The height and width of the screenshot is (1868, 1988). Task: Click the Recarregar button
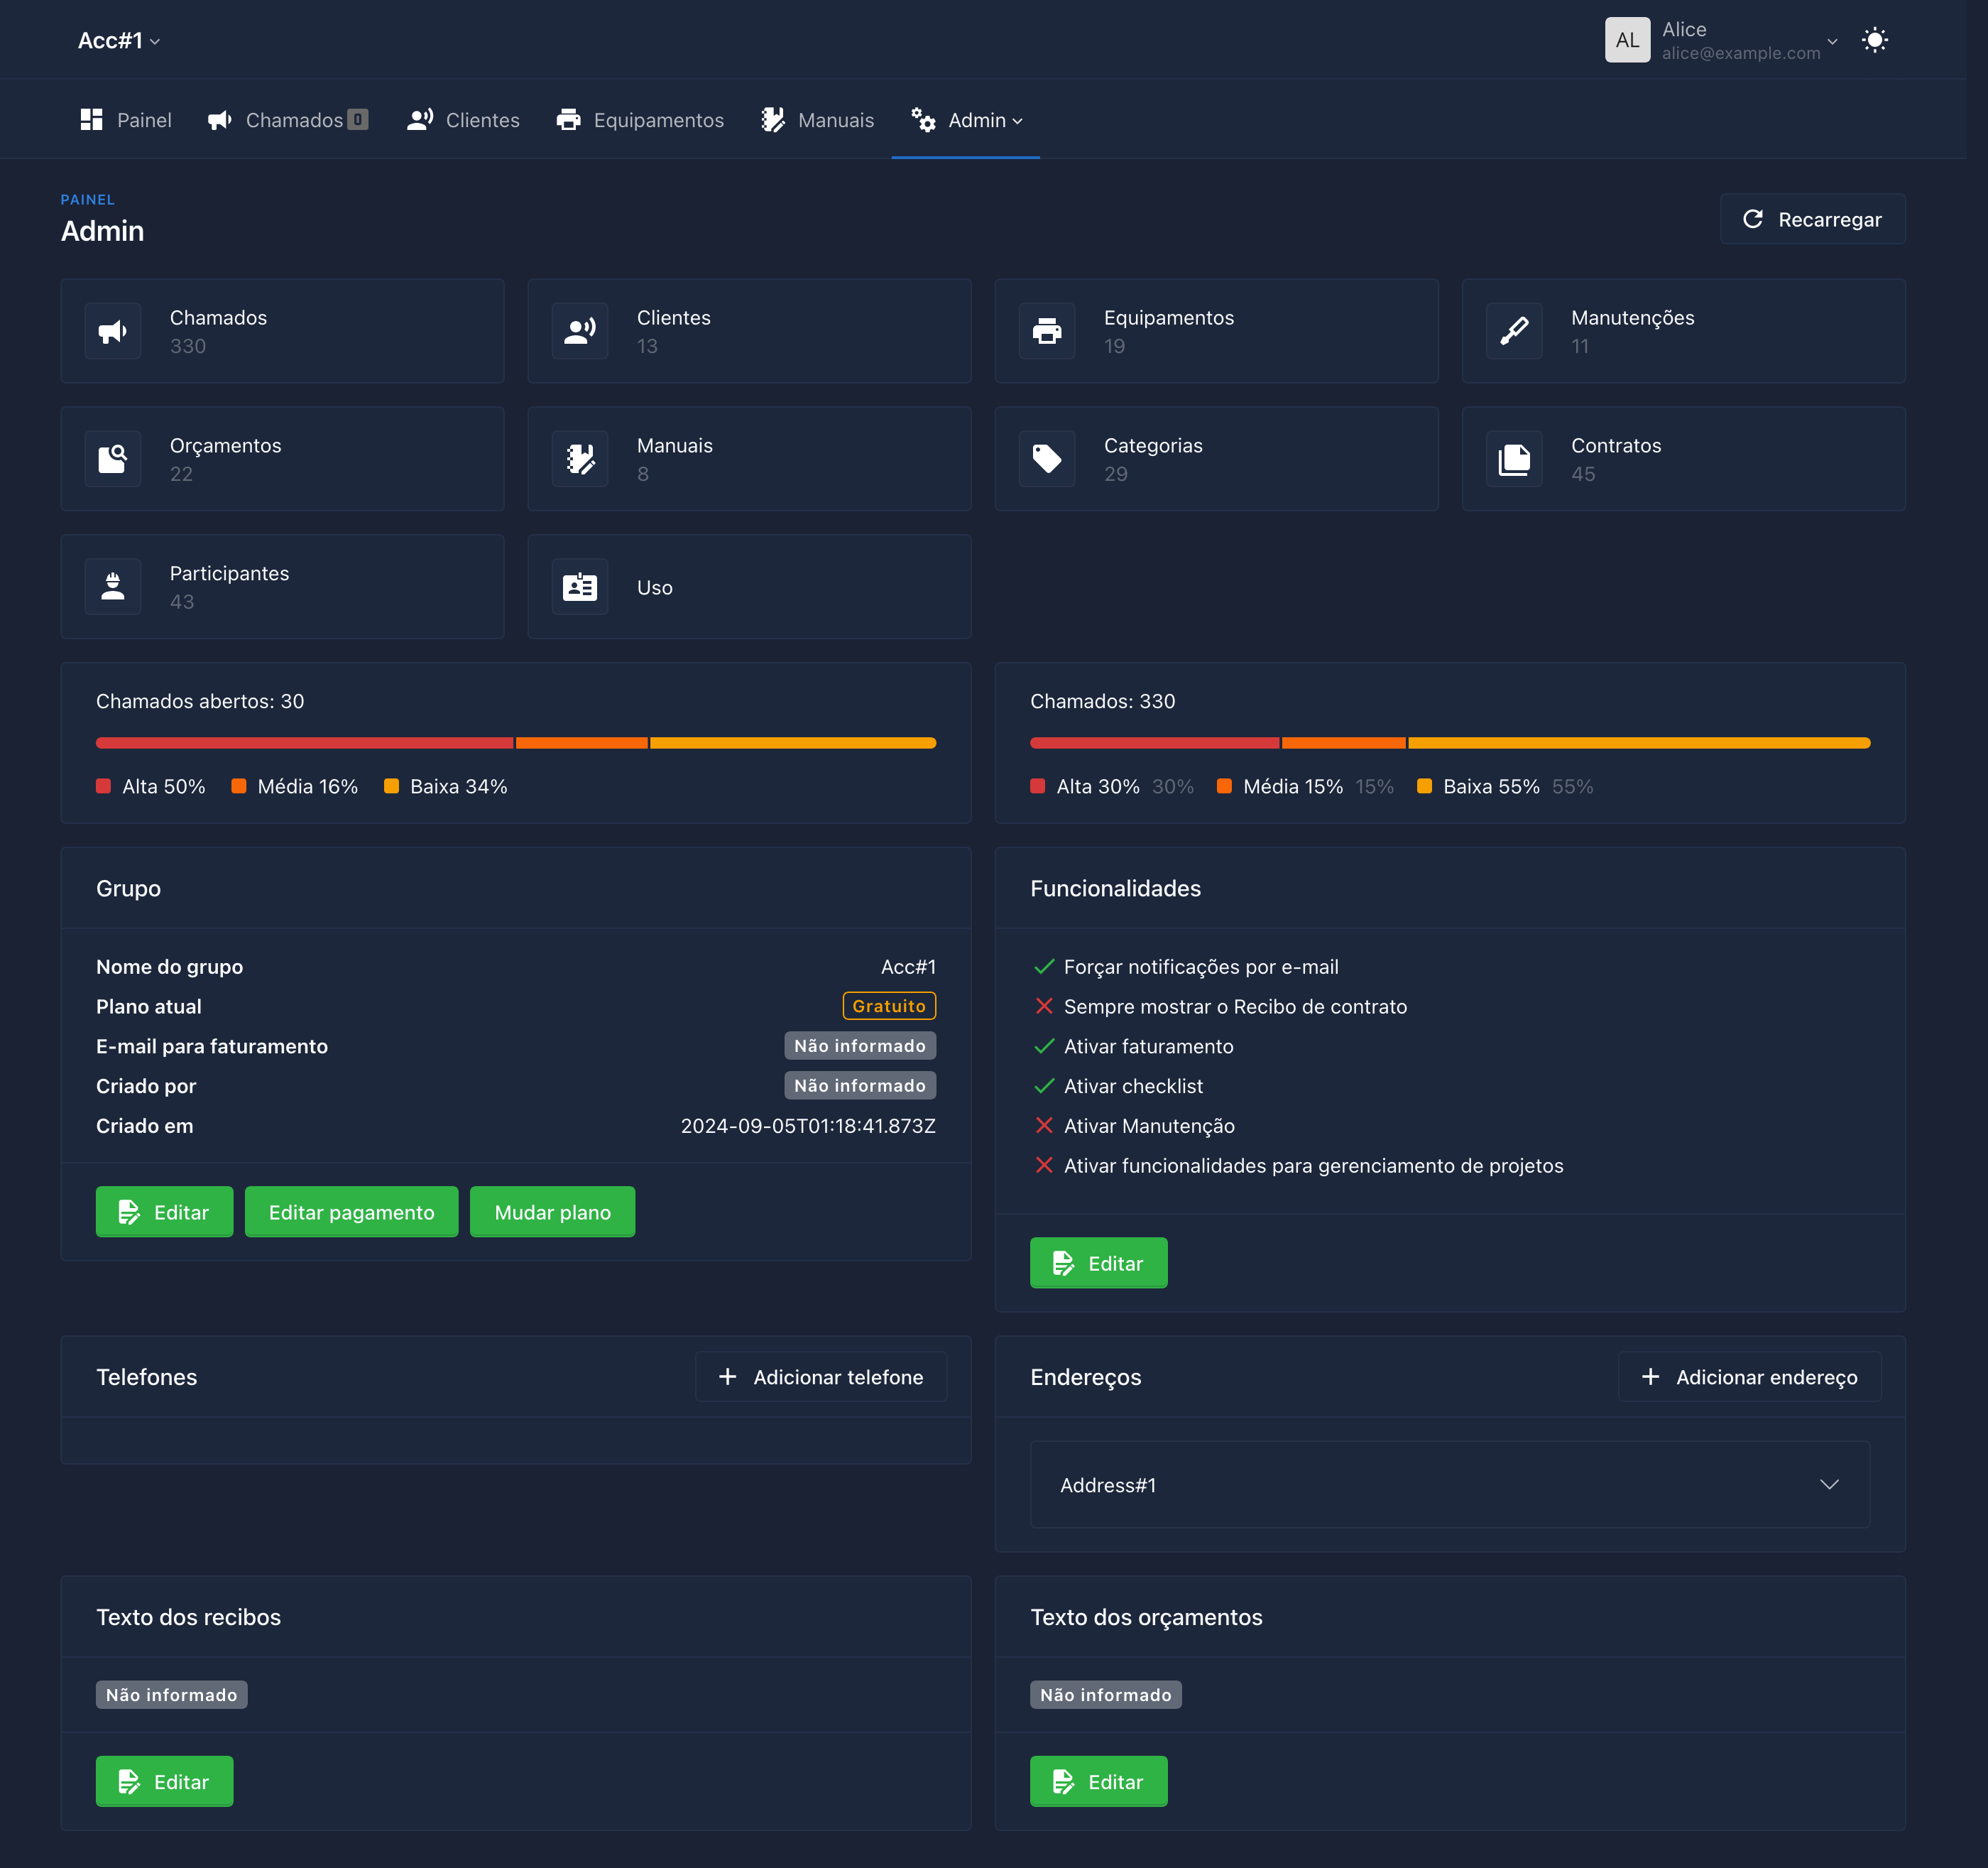click(x=1812, y=219)
